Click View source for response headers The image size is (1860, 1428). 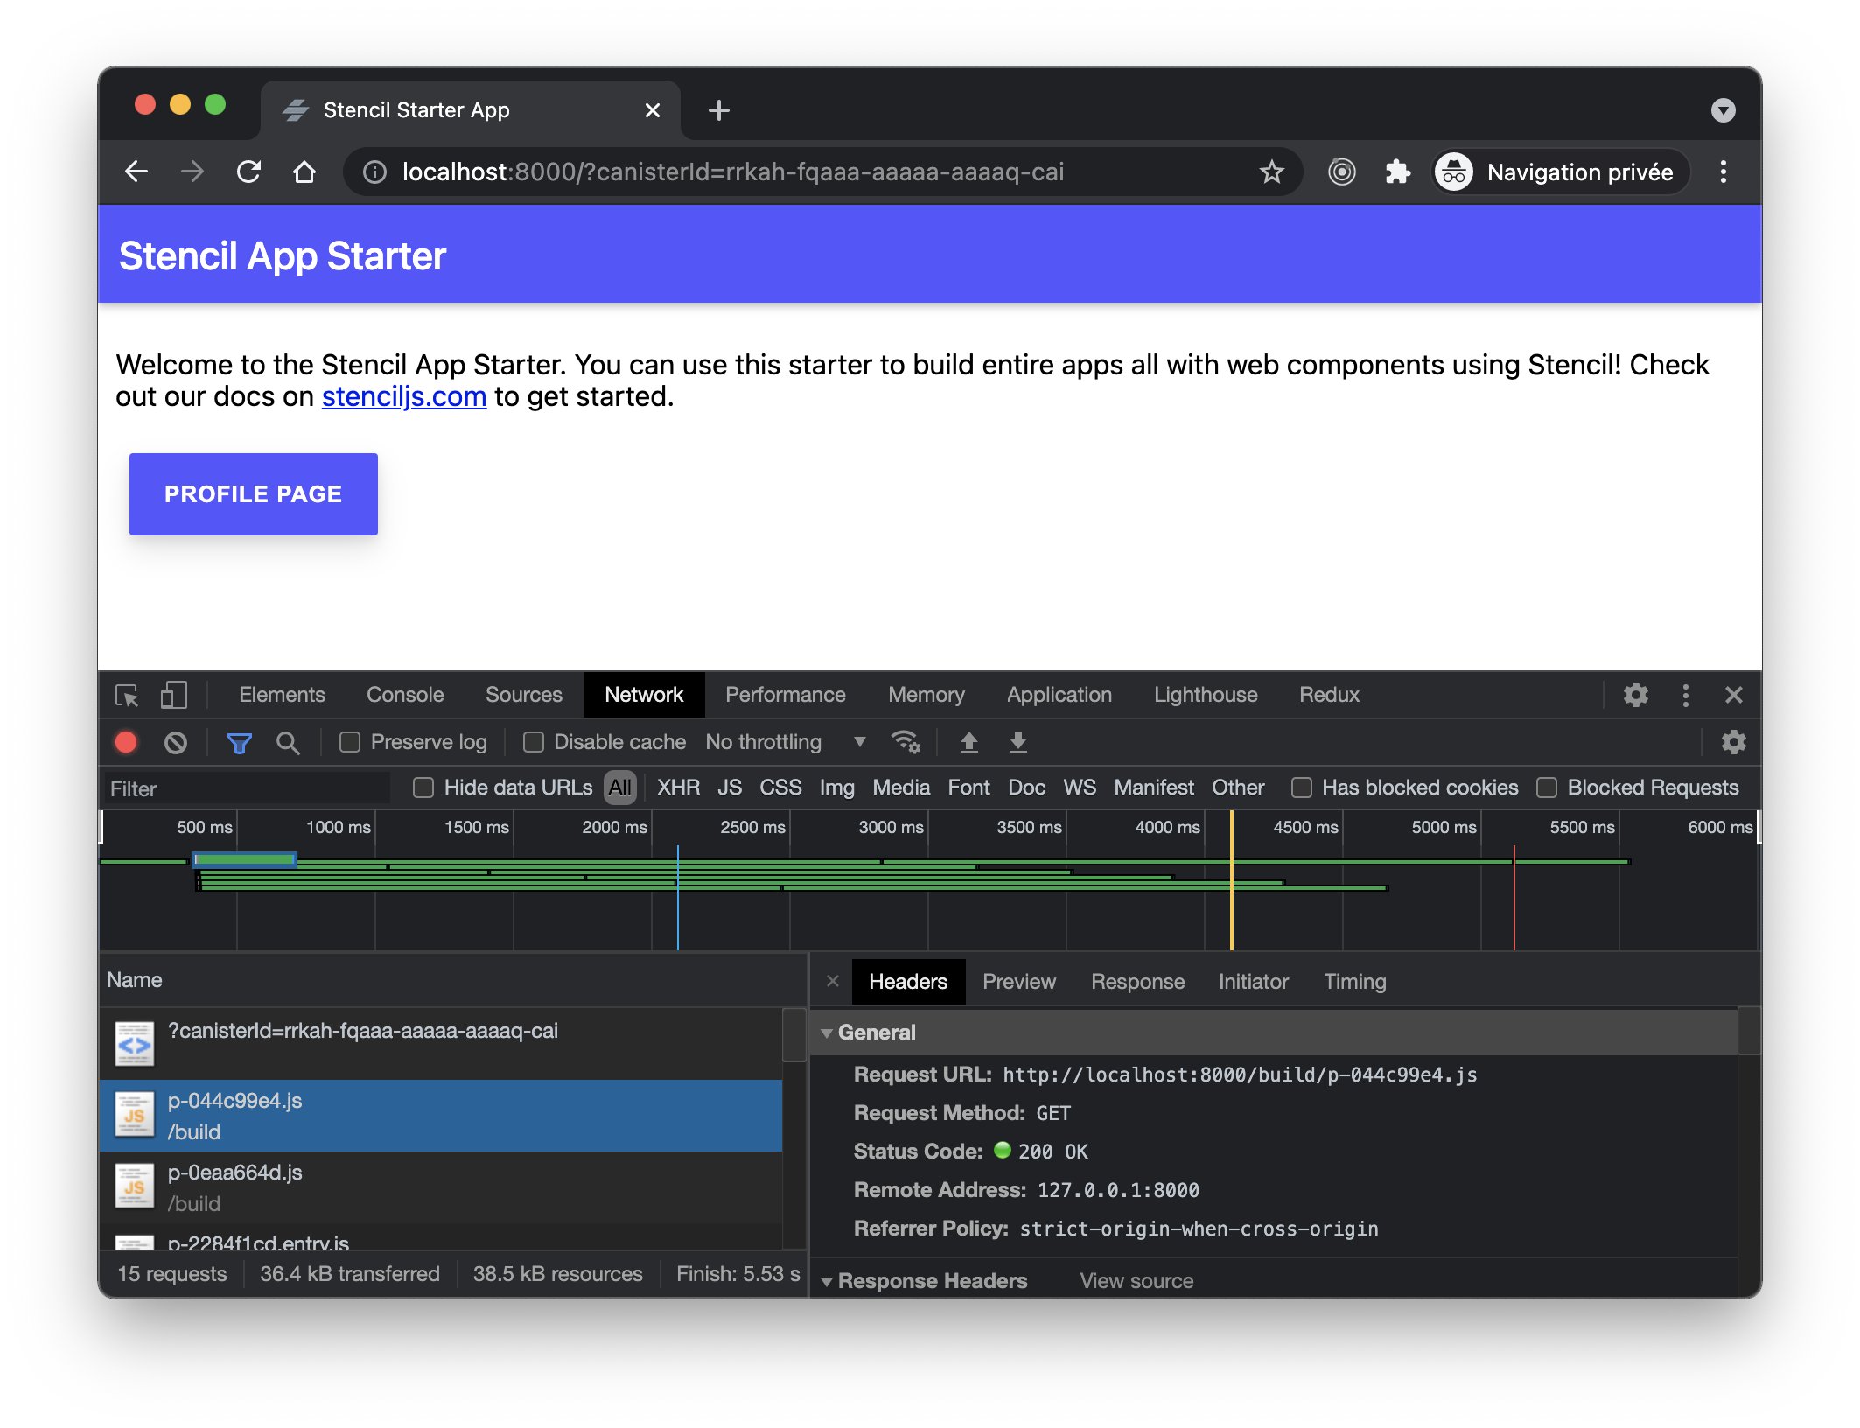pyautogui.click(x=1136, y=1281)
